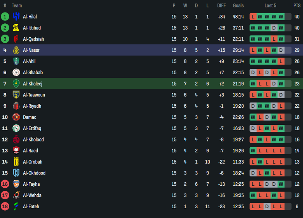Sort standings by Goals column header
The height and width of the screenshot is (218, 303).
238,5
